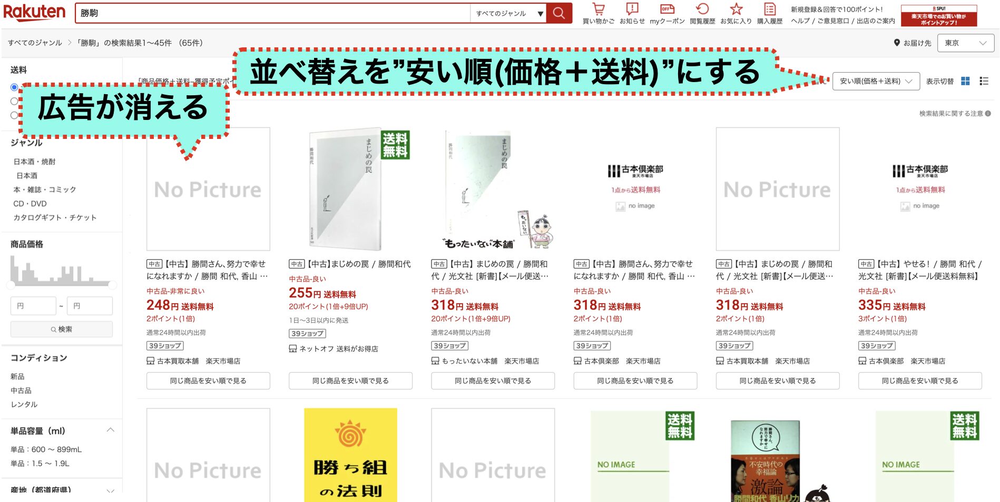This screenshot has height=502, width=1000.
Task: Click the SPU points-up banner
Action: (x=939, y=16)
